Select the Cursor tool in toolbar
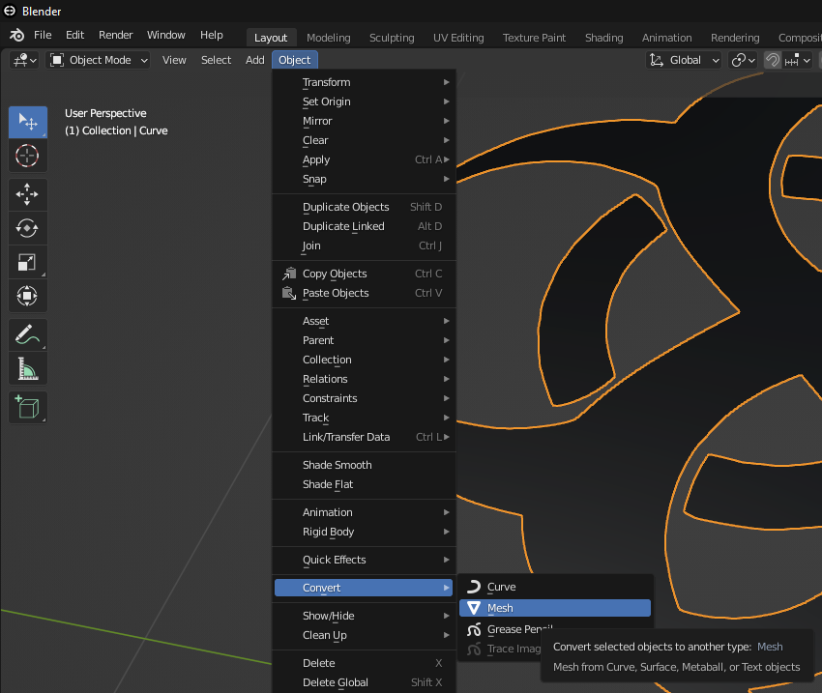Viewport: 822px width, 693px height. [27, 156]
